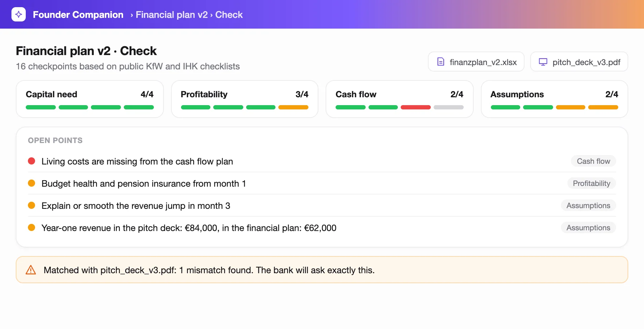Open the Assumptions card

point(555,99)
